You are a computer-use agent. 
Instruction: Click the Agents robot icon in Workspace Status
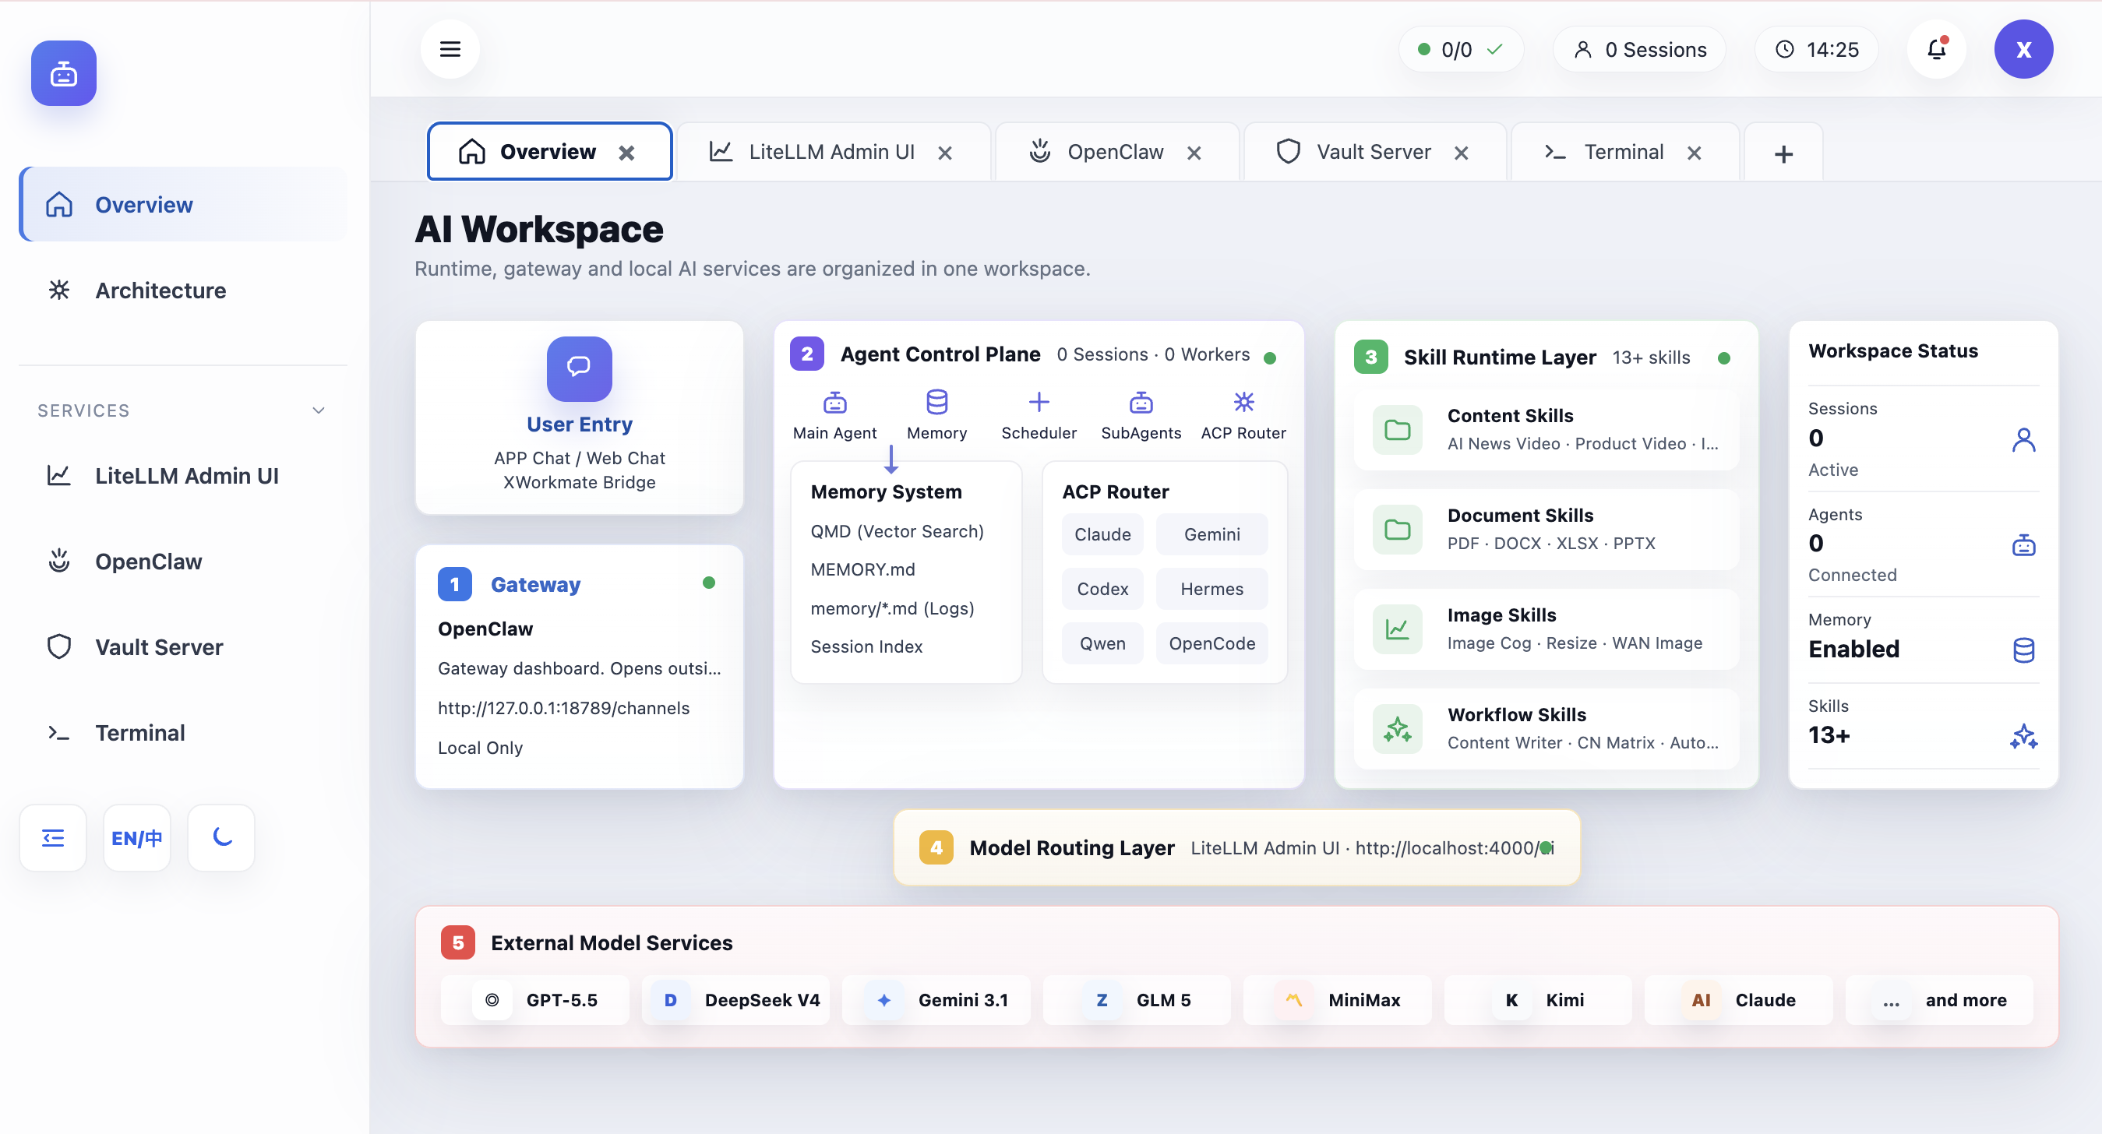pos(2023,545)
